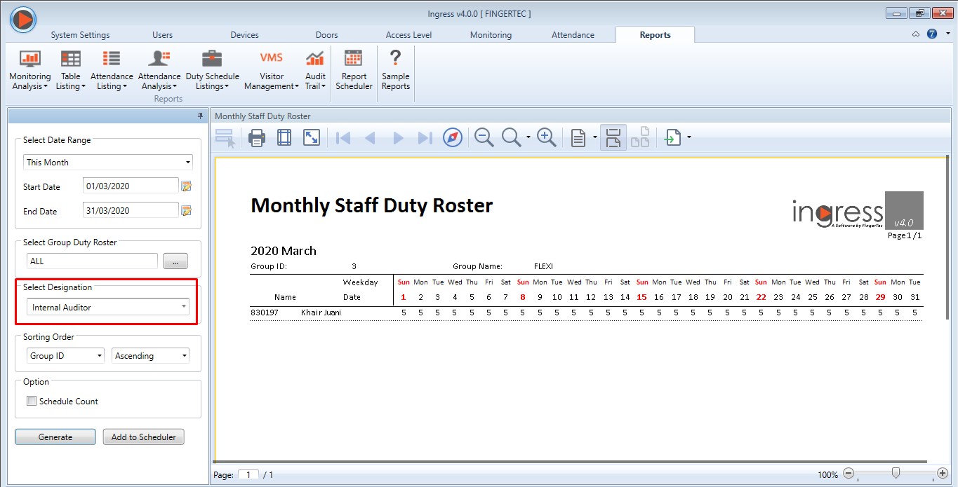This screenshot has width=958, height=487.
Task: Open Table Listing reports menu
Action: click(x=70, y=71)
